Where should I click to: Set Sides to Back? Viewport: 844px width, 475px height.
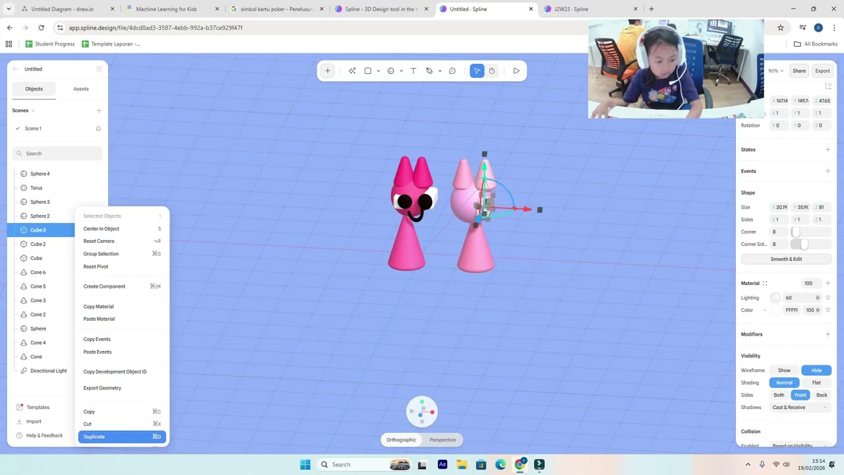pyautogui.click(x=822, y=395)
